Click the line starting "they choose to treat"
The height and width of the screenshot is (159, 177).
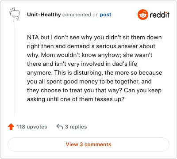(x=94, y=90)
